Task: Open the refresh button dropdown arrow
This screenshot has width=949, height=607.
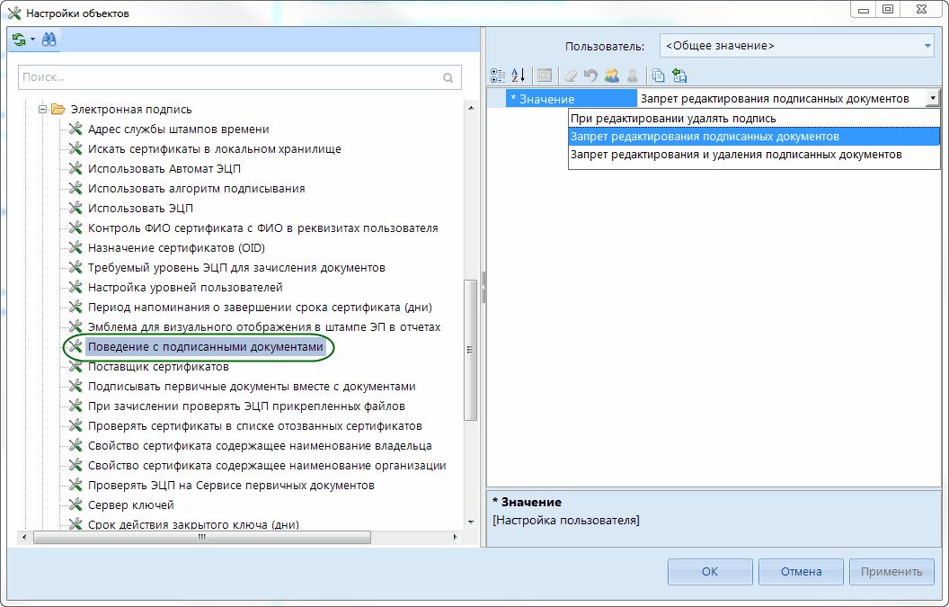Action: tap(32, 40)
